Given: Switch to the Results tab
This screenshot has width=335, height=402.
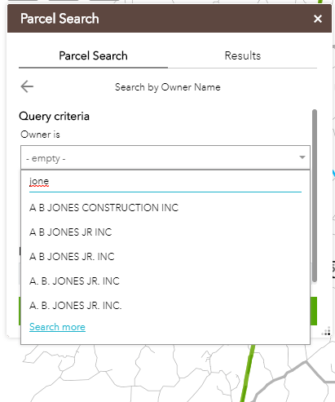Looking at the screenshot, I should pyautogui.click(x=242, y=55).
